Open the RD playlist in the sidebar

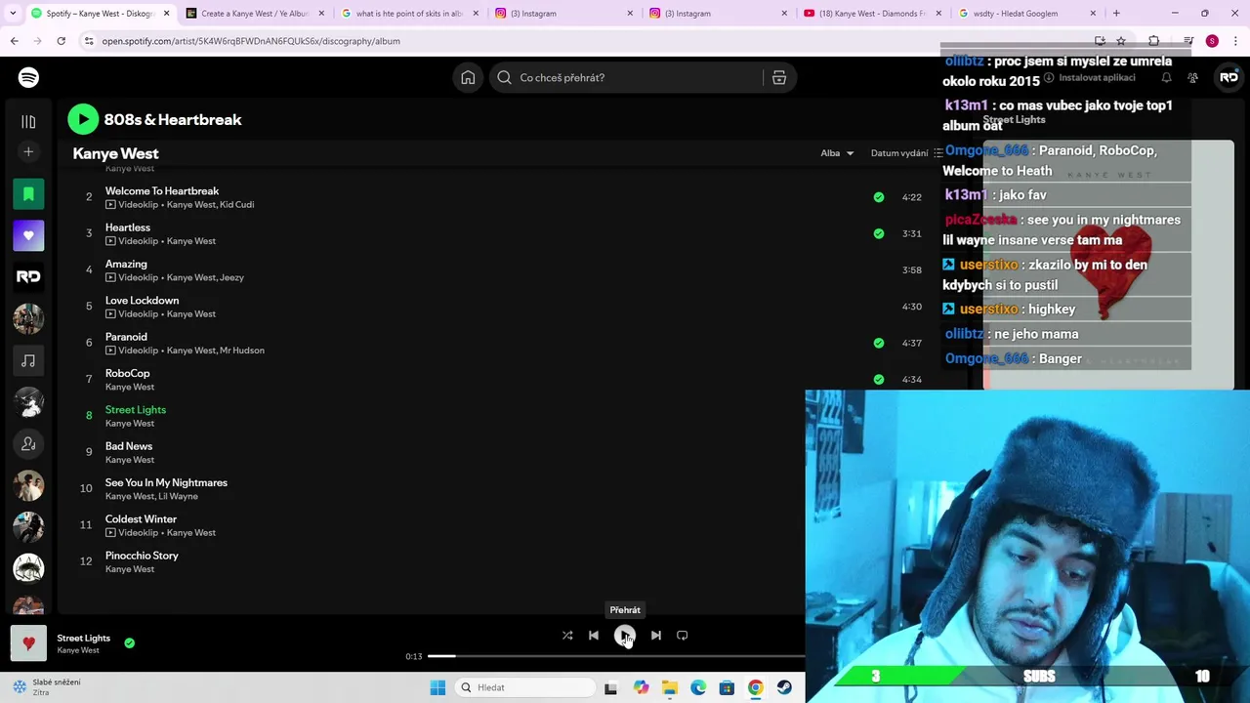(28, 276)
